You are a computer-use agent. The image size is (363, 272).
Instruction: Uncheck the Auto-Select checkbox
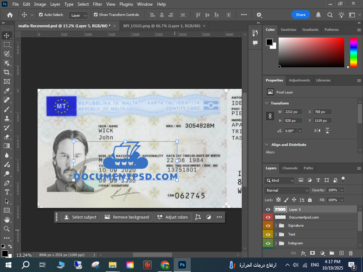tap(41, 15)
